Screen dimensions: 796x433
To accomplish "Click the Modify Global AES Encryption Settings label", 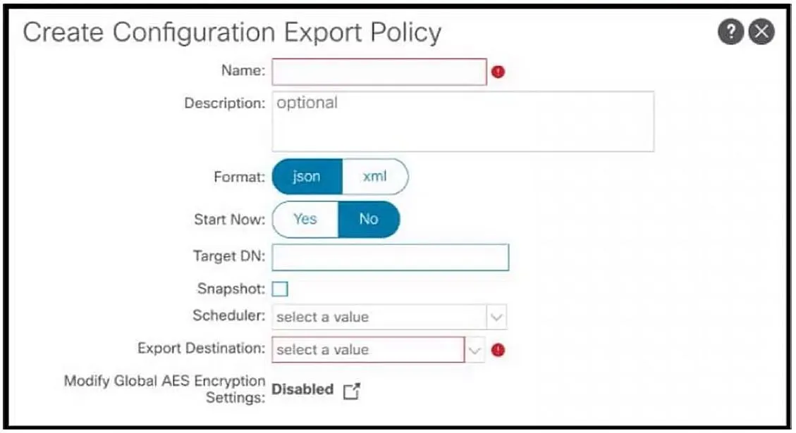I will [x=164, y=389].
